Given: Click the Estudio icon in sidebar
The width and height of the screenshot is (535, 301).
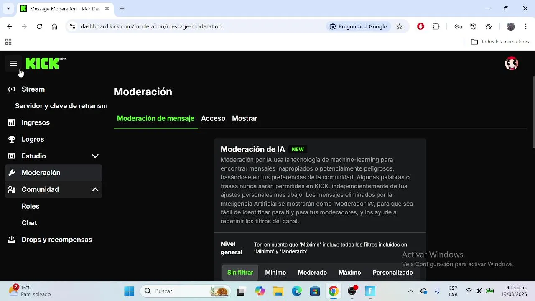Looking at the screenshot, I should click(12, 156).
